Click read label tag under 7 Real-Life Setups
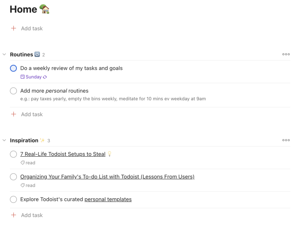 coord(28,163)
